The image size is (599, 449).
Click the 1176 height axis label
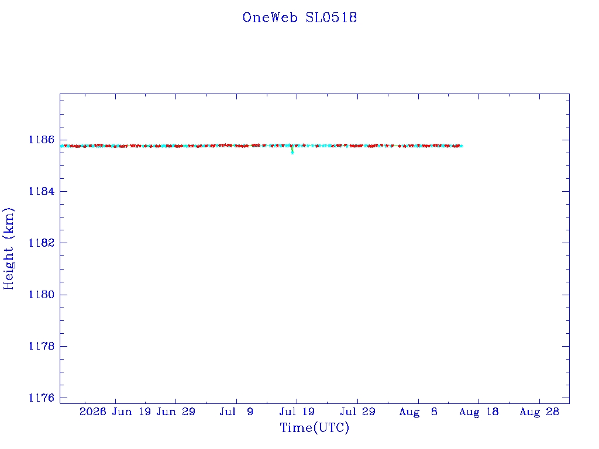tap(42, 398)
